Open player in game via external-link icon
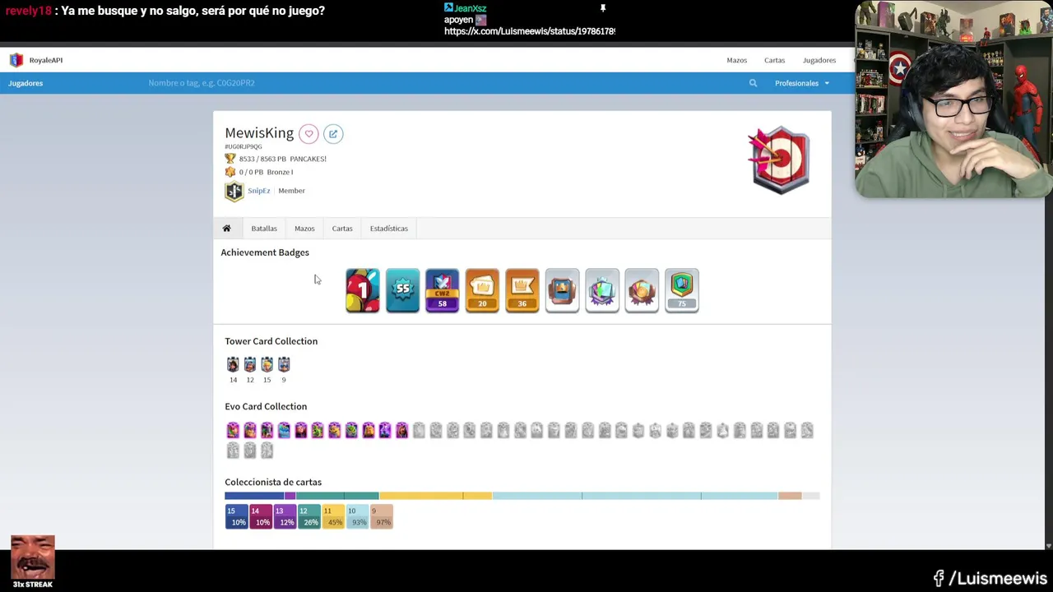Viewport: 1053px width, 592px height. pyautogui.click(x=333, y=134)
